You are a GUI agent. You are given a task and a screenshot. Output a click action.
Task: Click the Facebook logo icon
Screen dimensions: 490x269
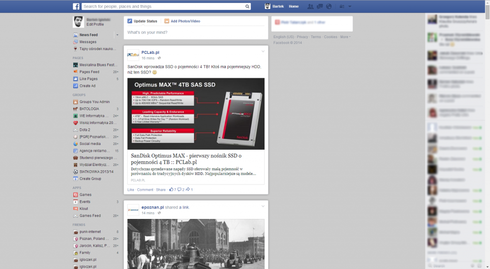[x=76, y=6]
